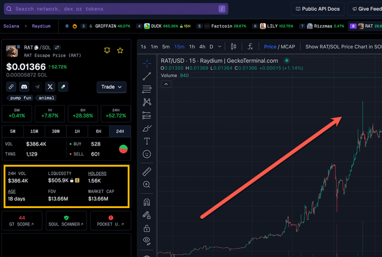Toggle hide all drawings eye icon
This screenshot has width=382, height=257.
tap(147, 240)
